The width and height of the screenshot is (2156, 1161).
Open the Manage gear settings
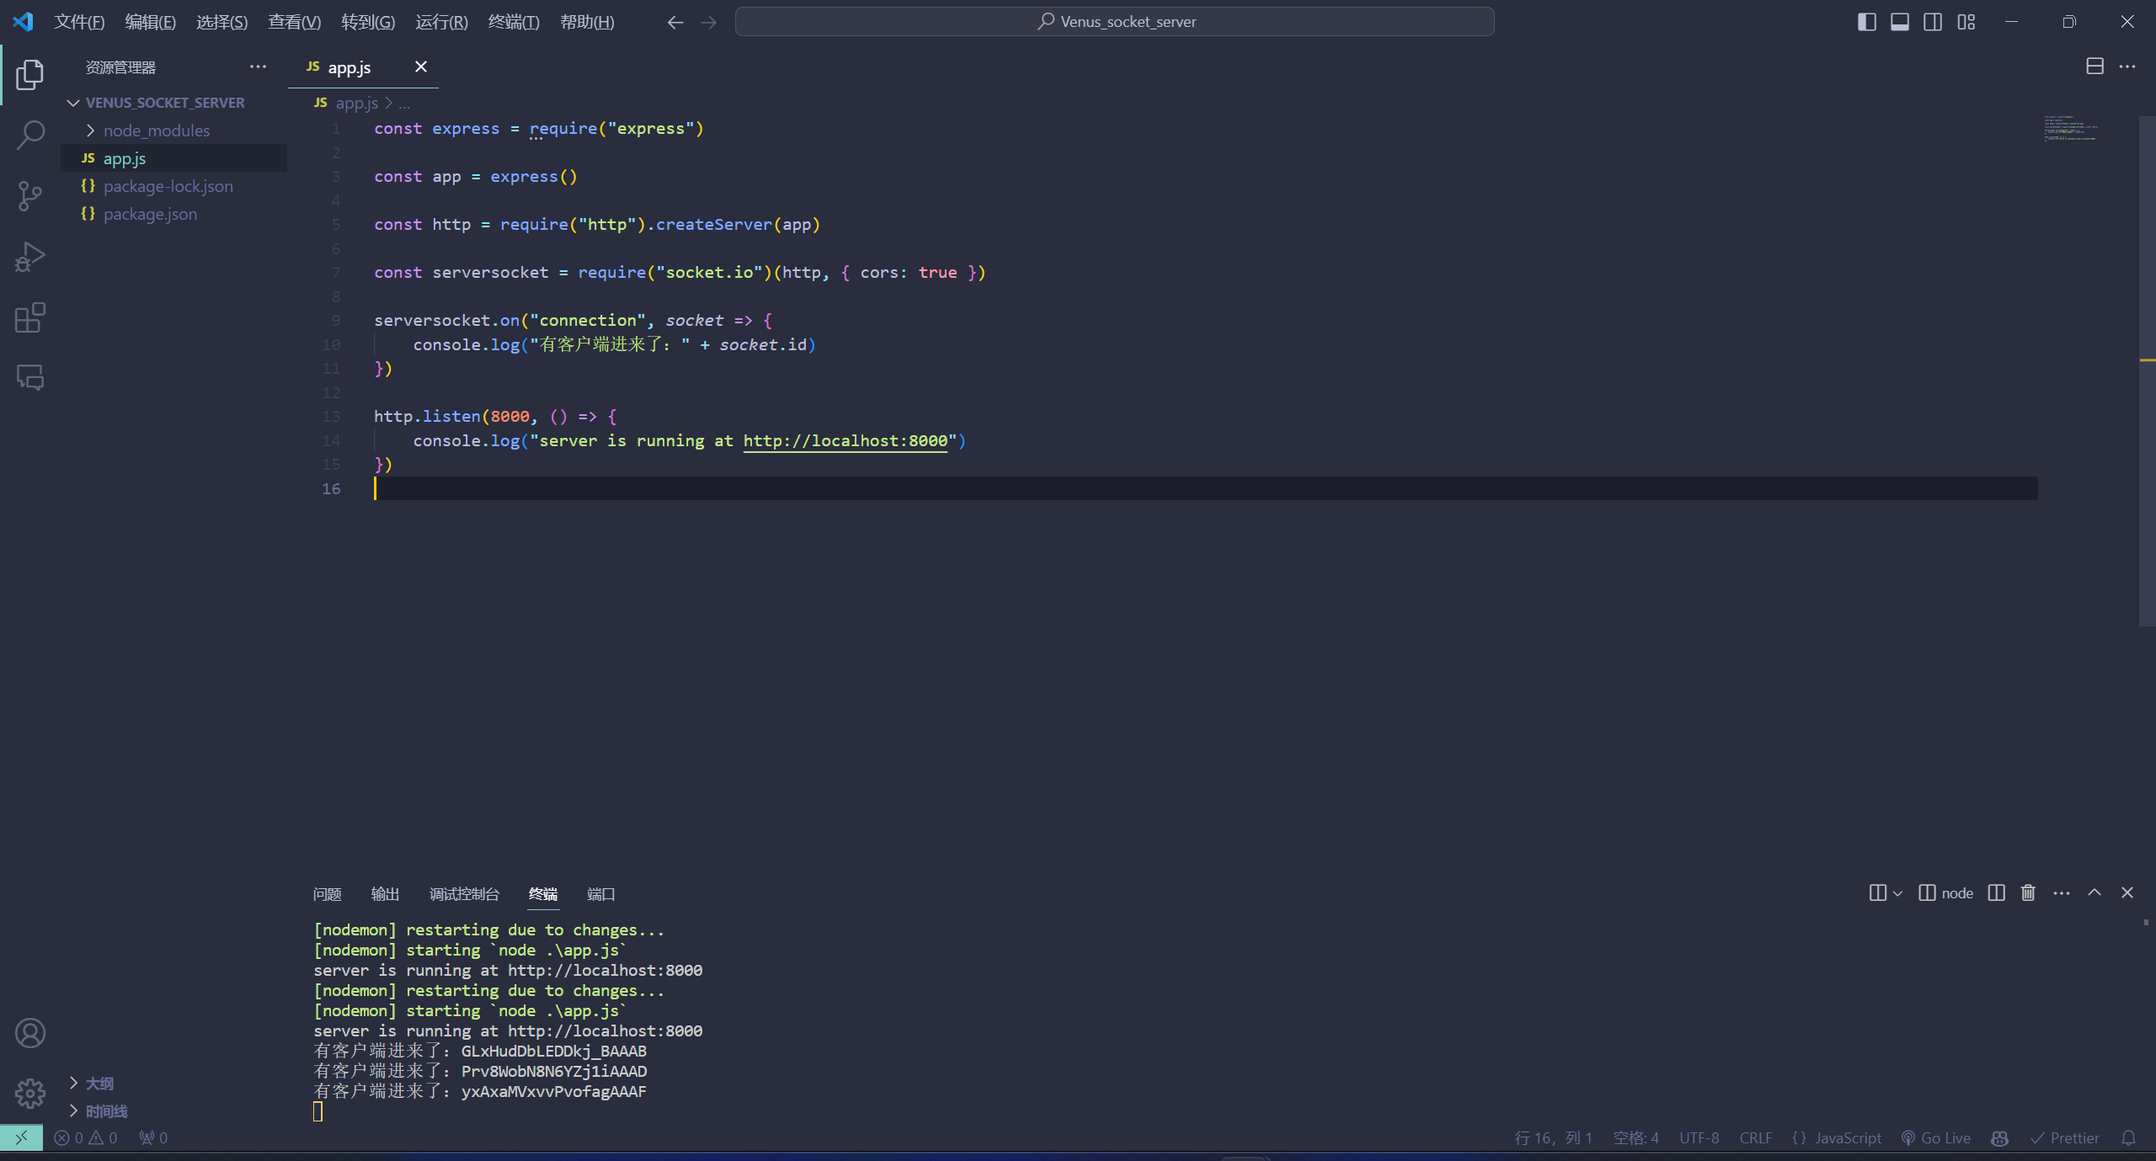(30, 1093)
